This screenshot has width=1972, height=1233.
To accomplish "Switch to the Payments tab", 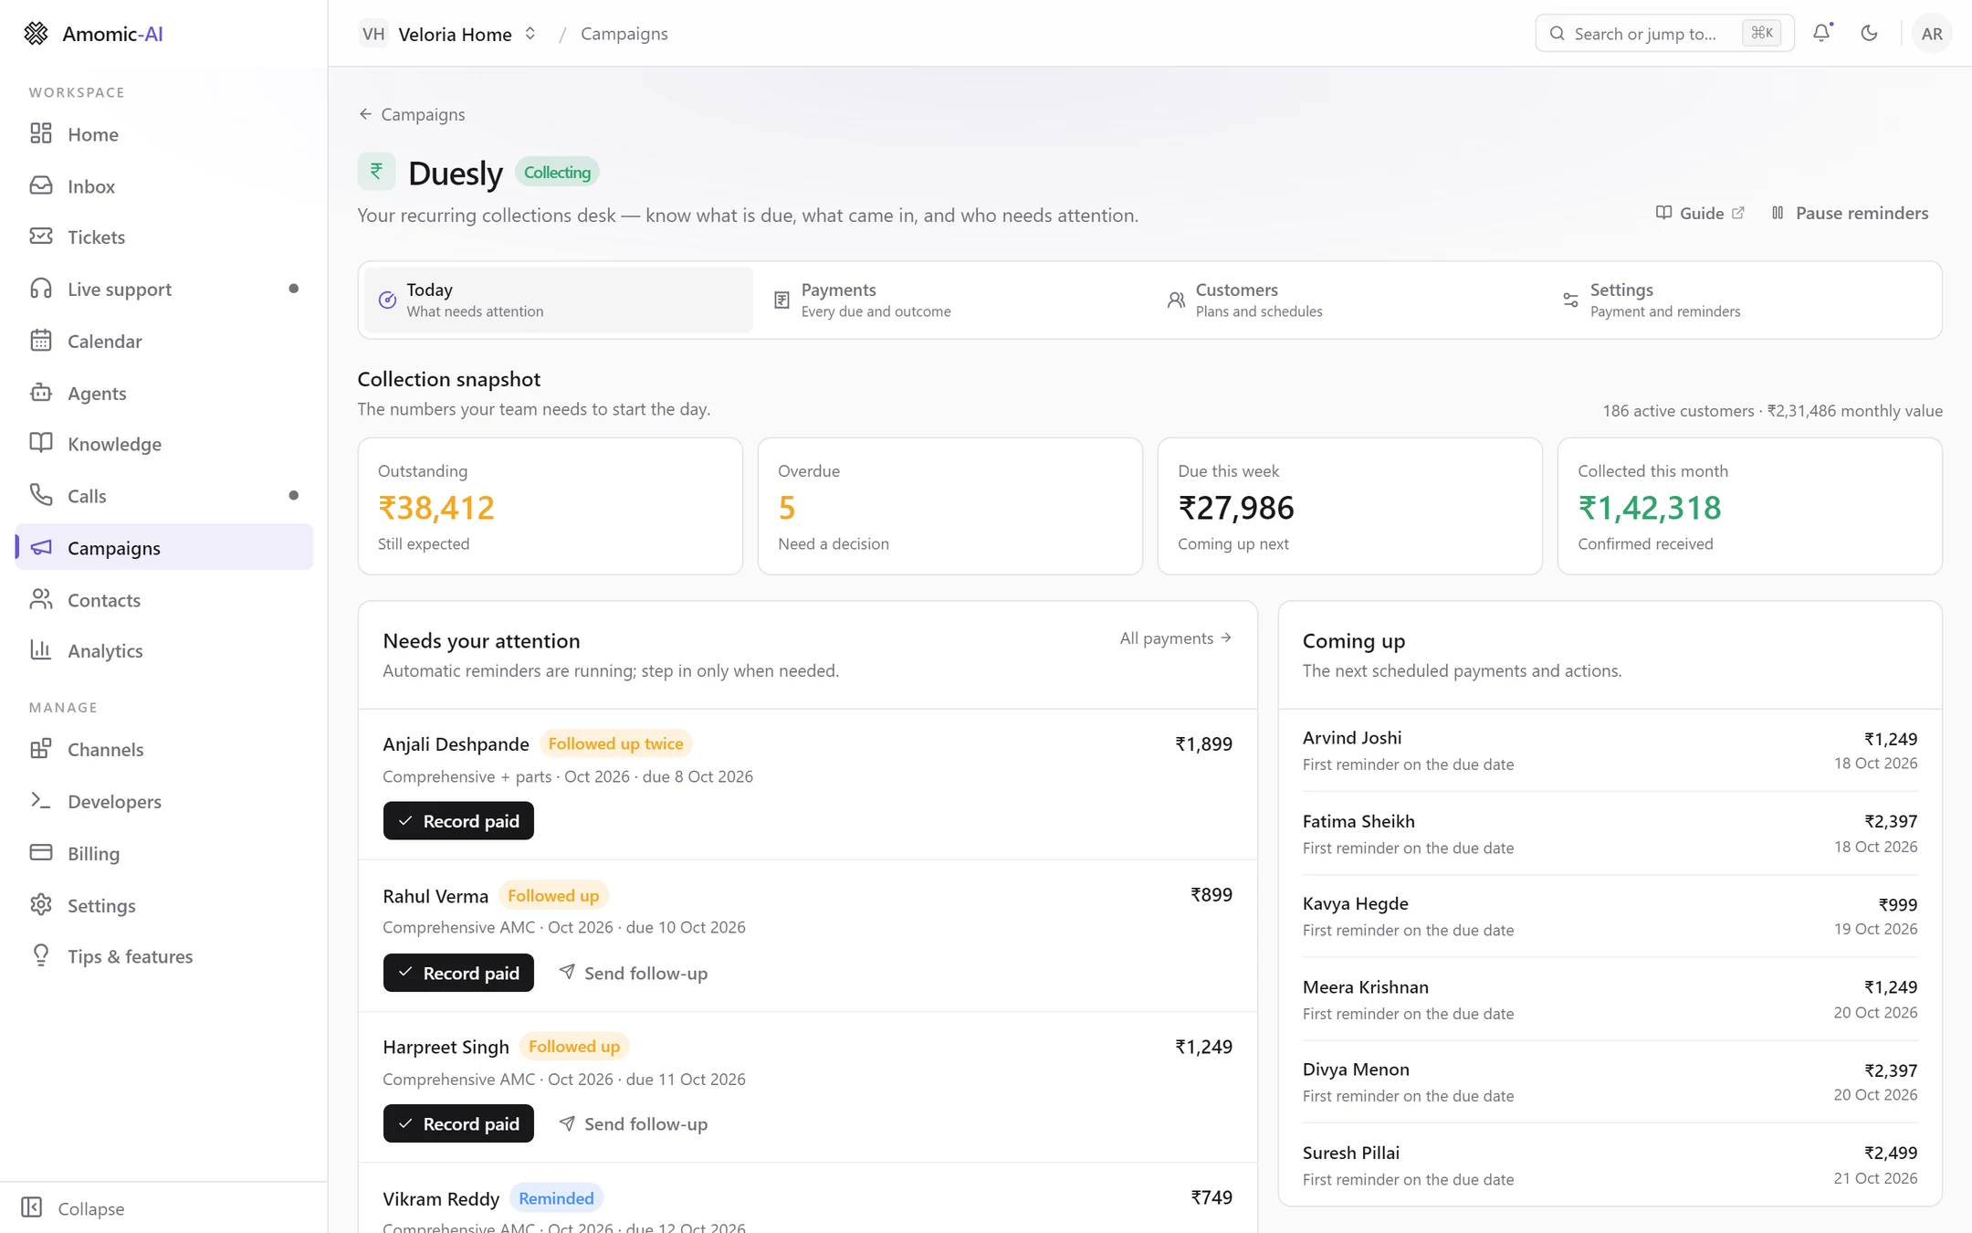I will 953,300.
